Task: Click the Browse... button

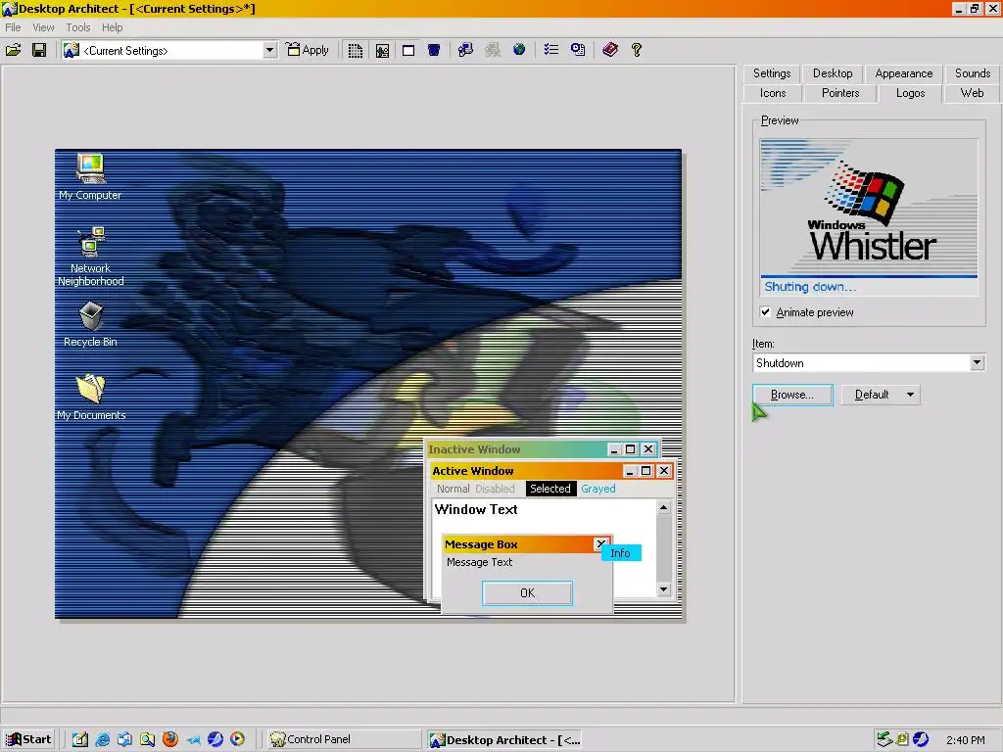Action: point(791,395)
